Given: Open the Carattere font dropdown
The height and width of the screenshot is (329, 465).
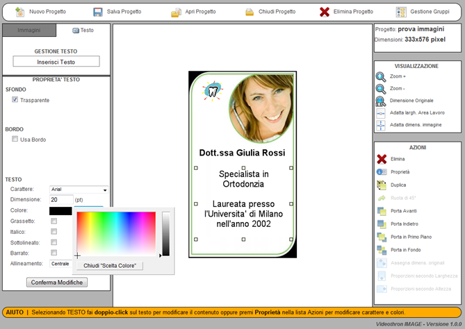Looking at the screenshot, I should (79, 189).
